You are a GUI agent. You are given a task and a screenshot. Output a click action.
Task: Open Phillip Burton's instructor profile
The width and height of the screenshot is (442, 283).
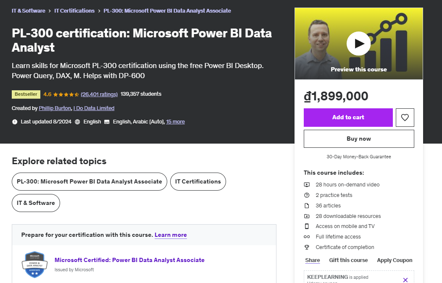click(55, 108)
